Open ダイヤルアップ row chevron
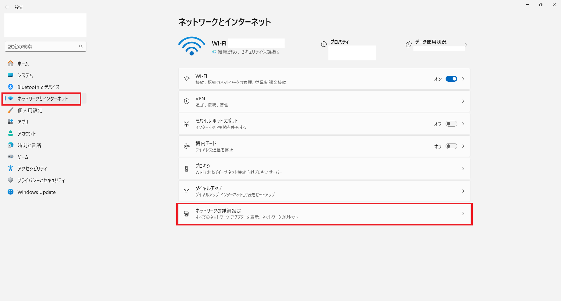The image size is (561, 301). (x=463, y=191)
